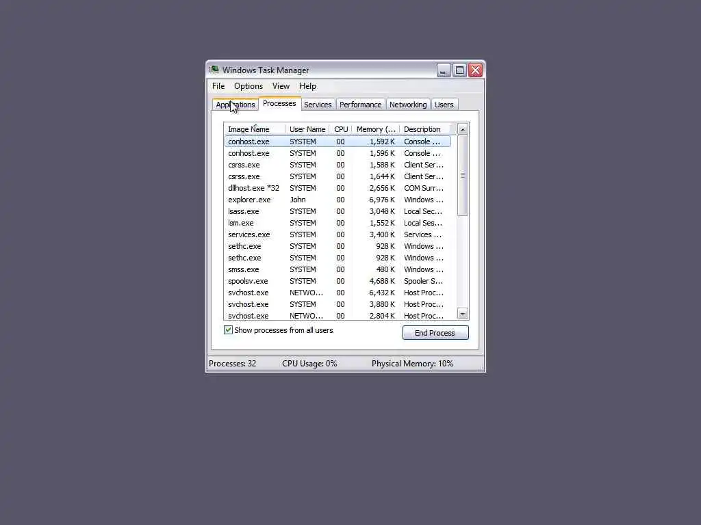Click the Task Manager title bar icon
This screenshot has height=525, width=701.
coord(214,70)
